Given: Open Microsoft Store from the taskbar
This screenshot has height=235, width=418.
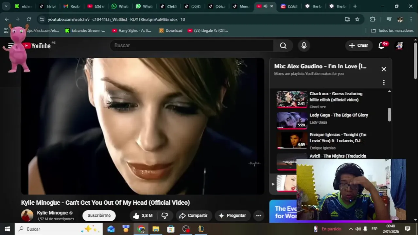Looking at the screenshot, I should click(171, 229).
